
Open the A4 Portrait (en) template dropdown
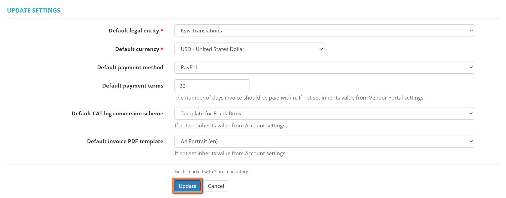pos(324,141)
